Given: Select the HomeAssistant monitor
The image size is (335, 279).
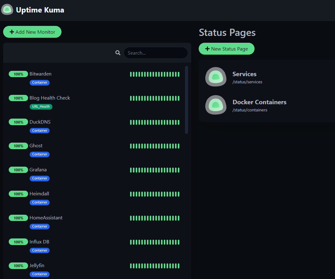Looking at the screenshot, I should (x=94, y=222).
